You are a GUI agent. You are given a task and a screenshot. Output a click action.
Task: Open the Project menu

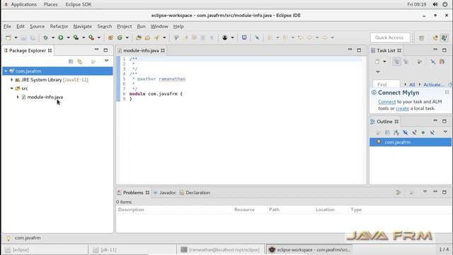[125, 26]
